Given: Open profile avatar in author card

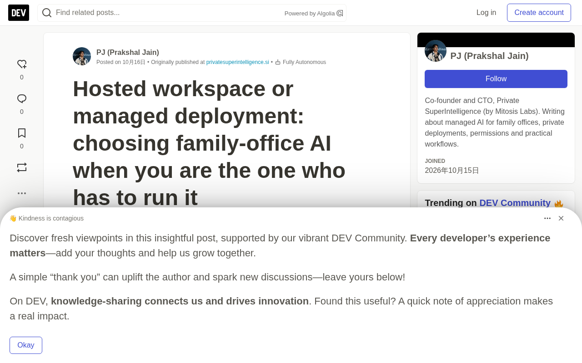Looking at the screenshot, I should pyautogui.click(x=436, y=51).
